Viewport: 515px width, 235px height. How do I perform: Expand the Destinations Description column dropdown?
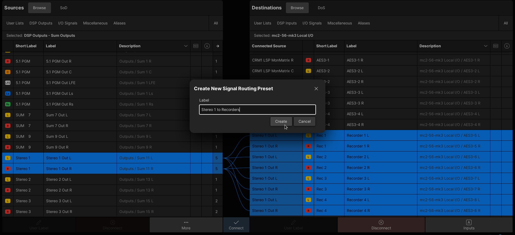[485, 46]
